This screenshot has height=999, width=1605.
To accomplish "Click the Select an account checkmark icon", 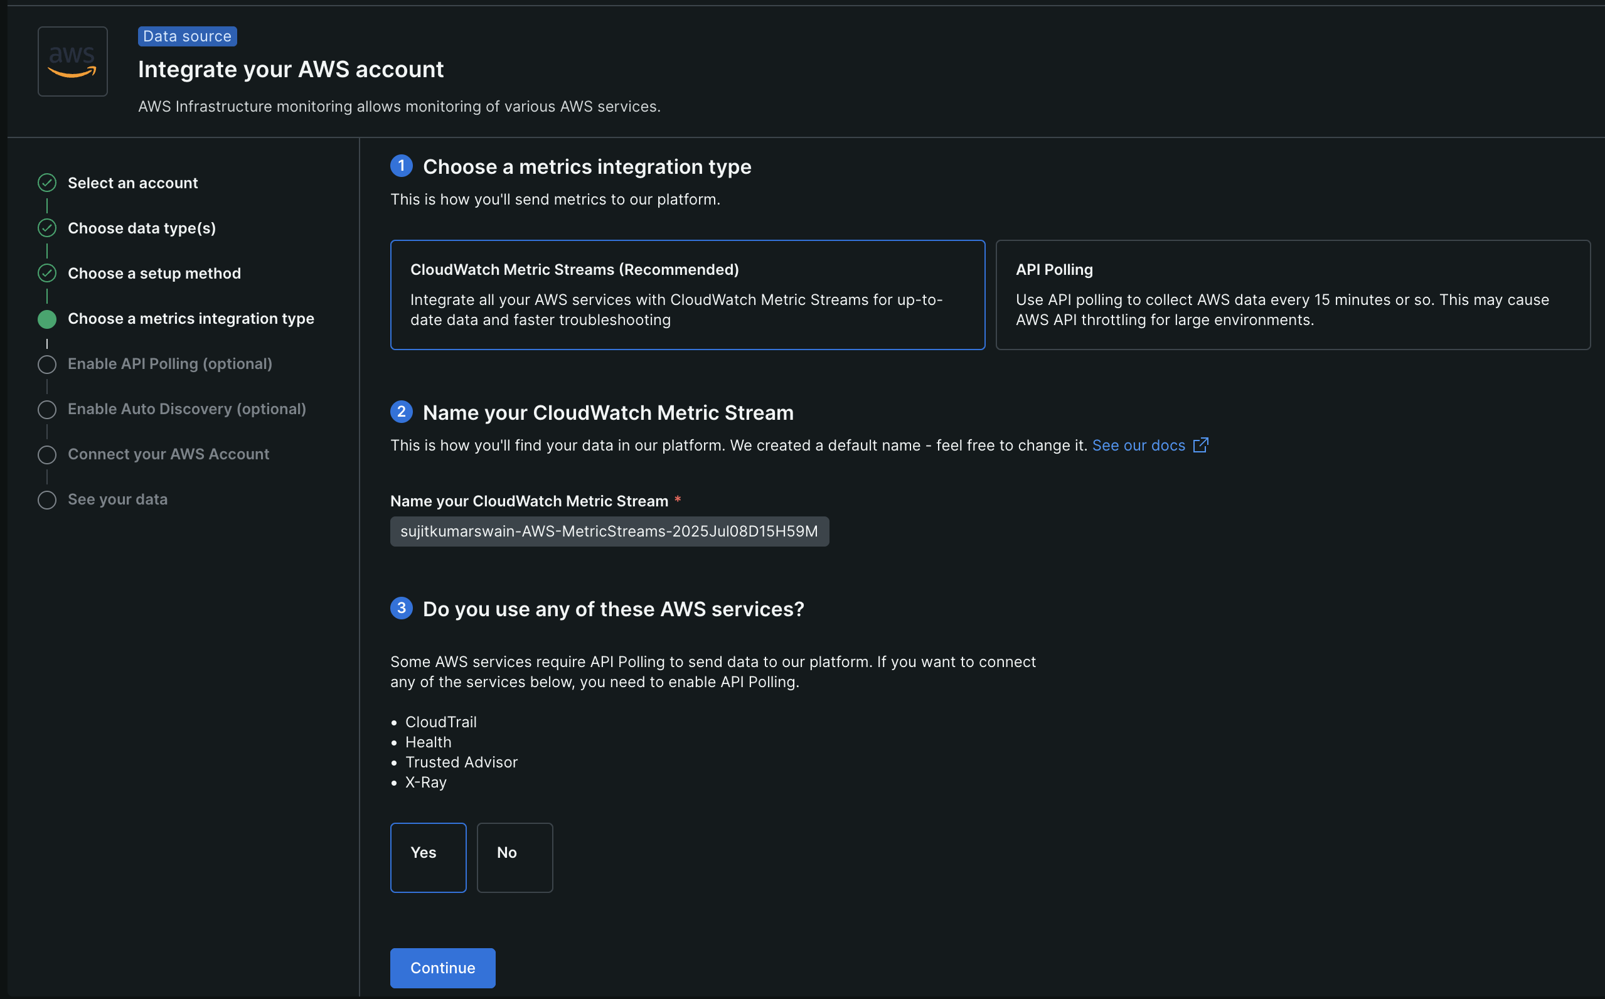I will coord(47,183).
